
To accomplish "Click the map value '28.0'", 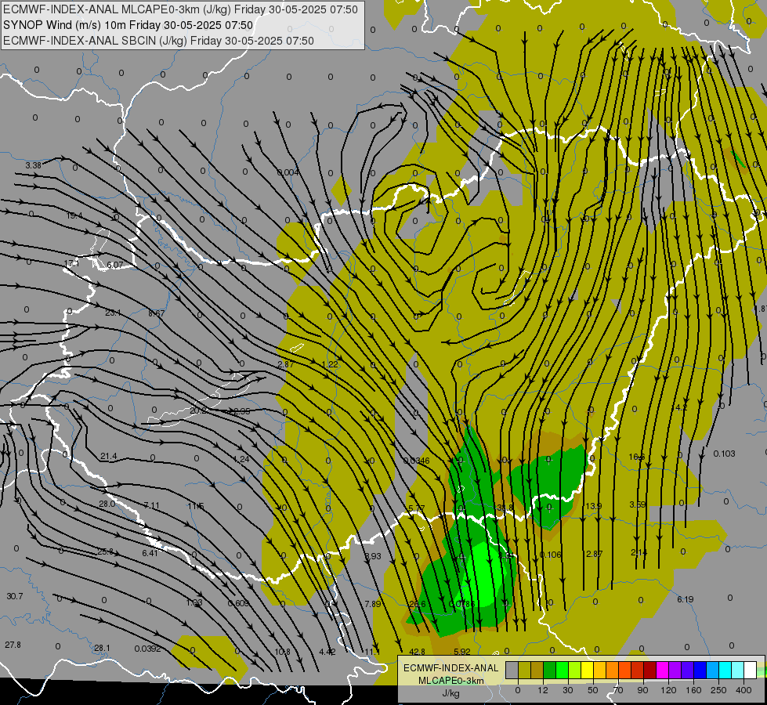I will pyautogui.click(x=107, y=504).
